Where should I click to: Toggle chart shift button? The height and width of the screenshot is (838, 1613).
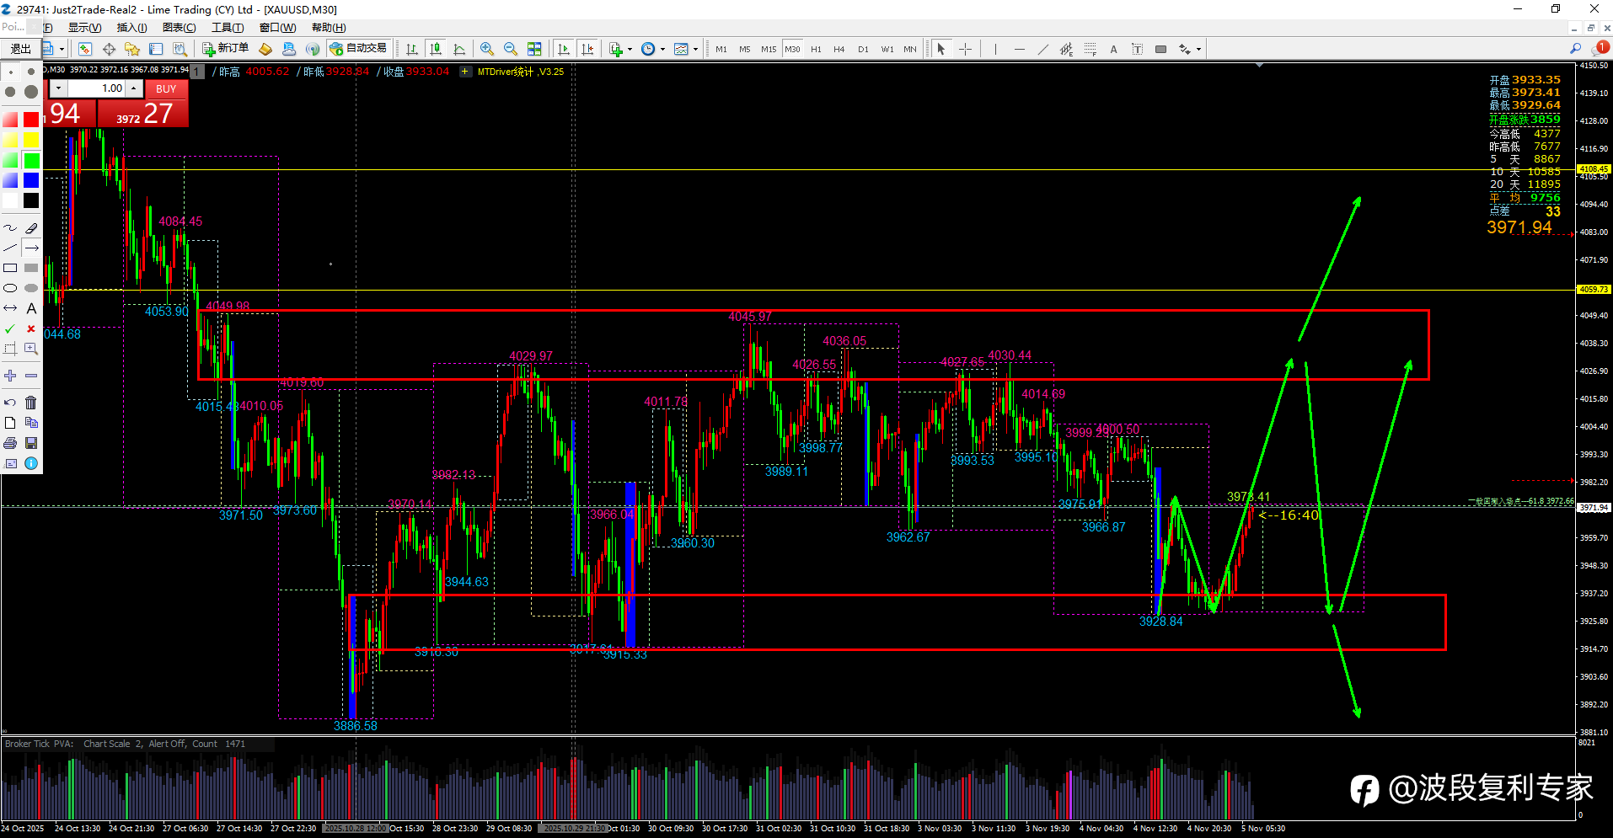click(587, 49)
